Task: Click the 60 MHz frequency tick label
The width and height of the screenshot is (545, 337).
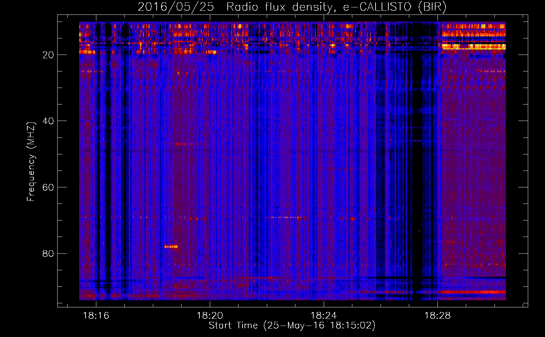Action: tap(48, 187)
